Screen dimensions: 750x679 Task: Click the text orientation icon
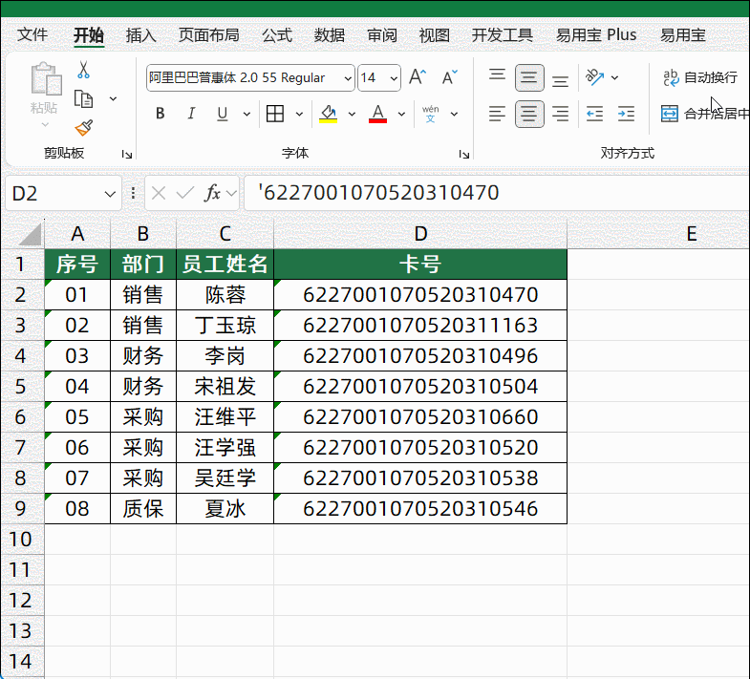tap(594, 77)
